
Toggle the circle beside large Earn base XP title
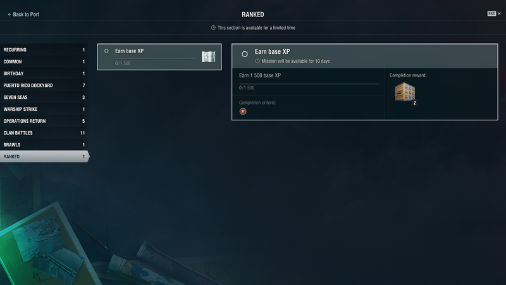245,54
